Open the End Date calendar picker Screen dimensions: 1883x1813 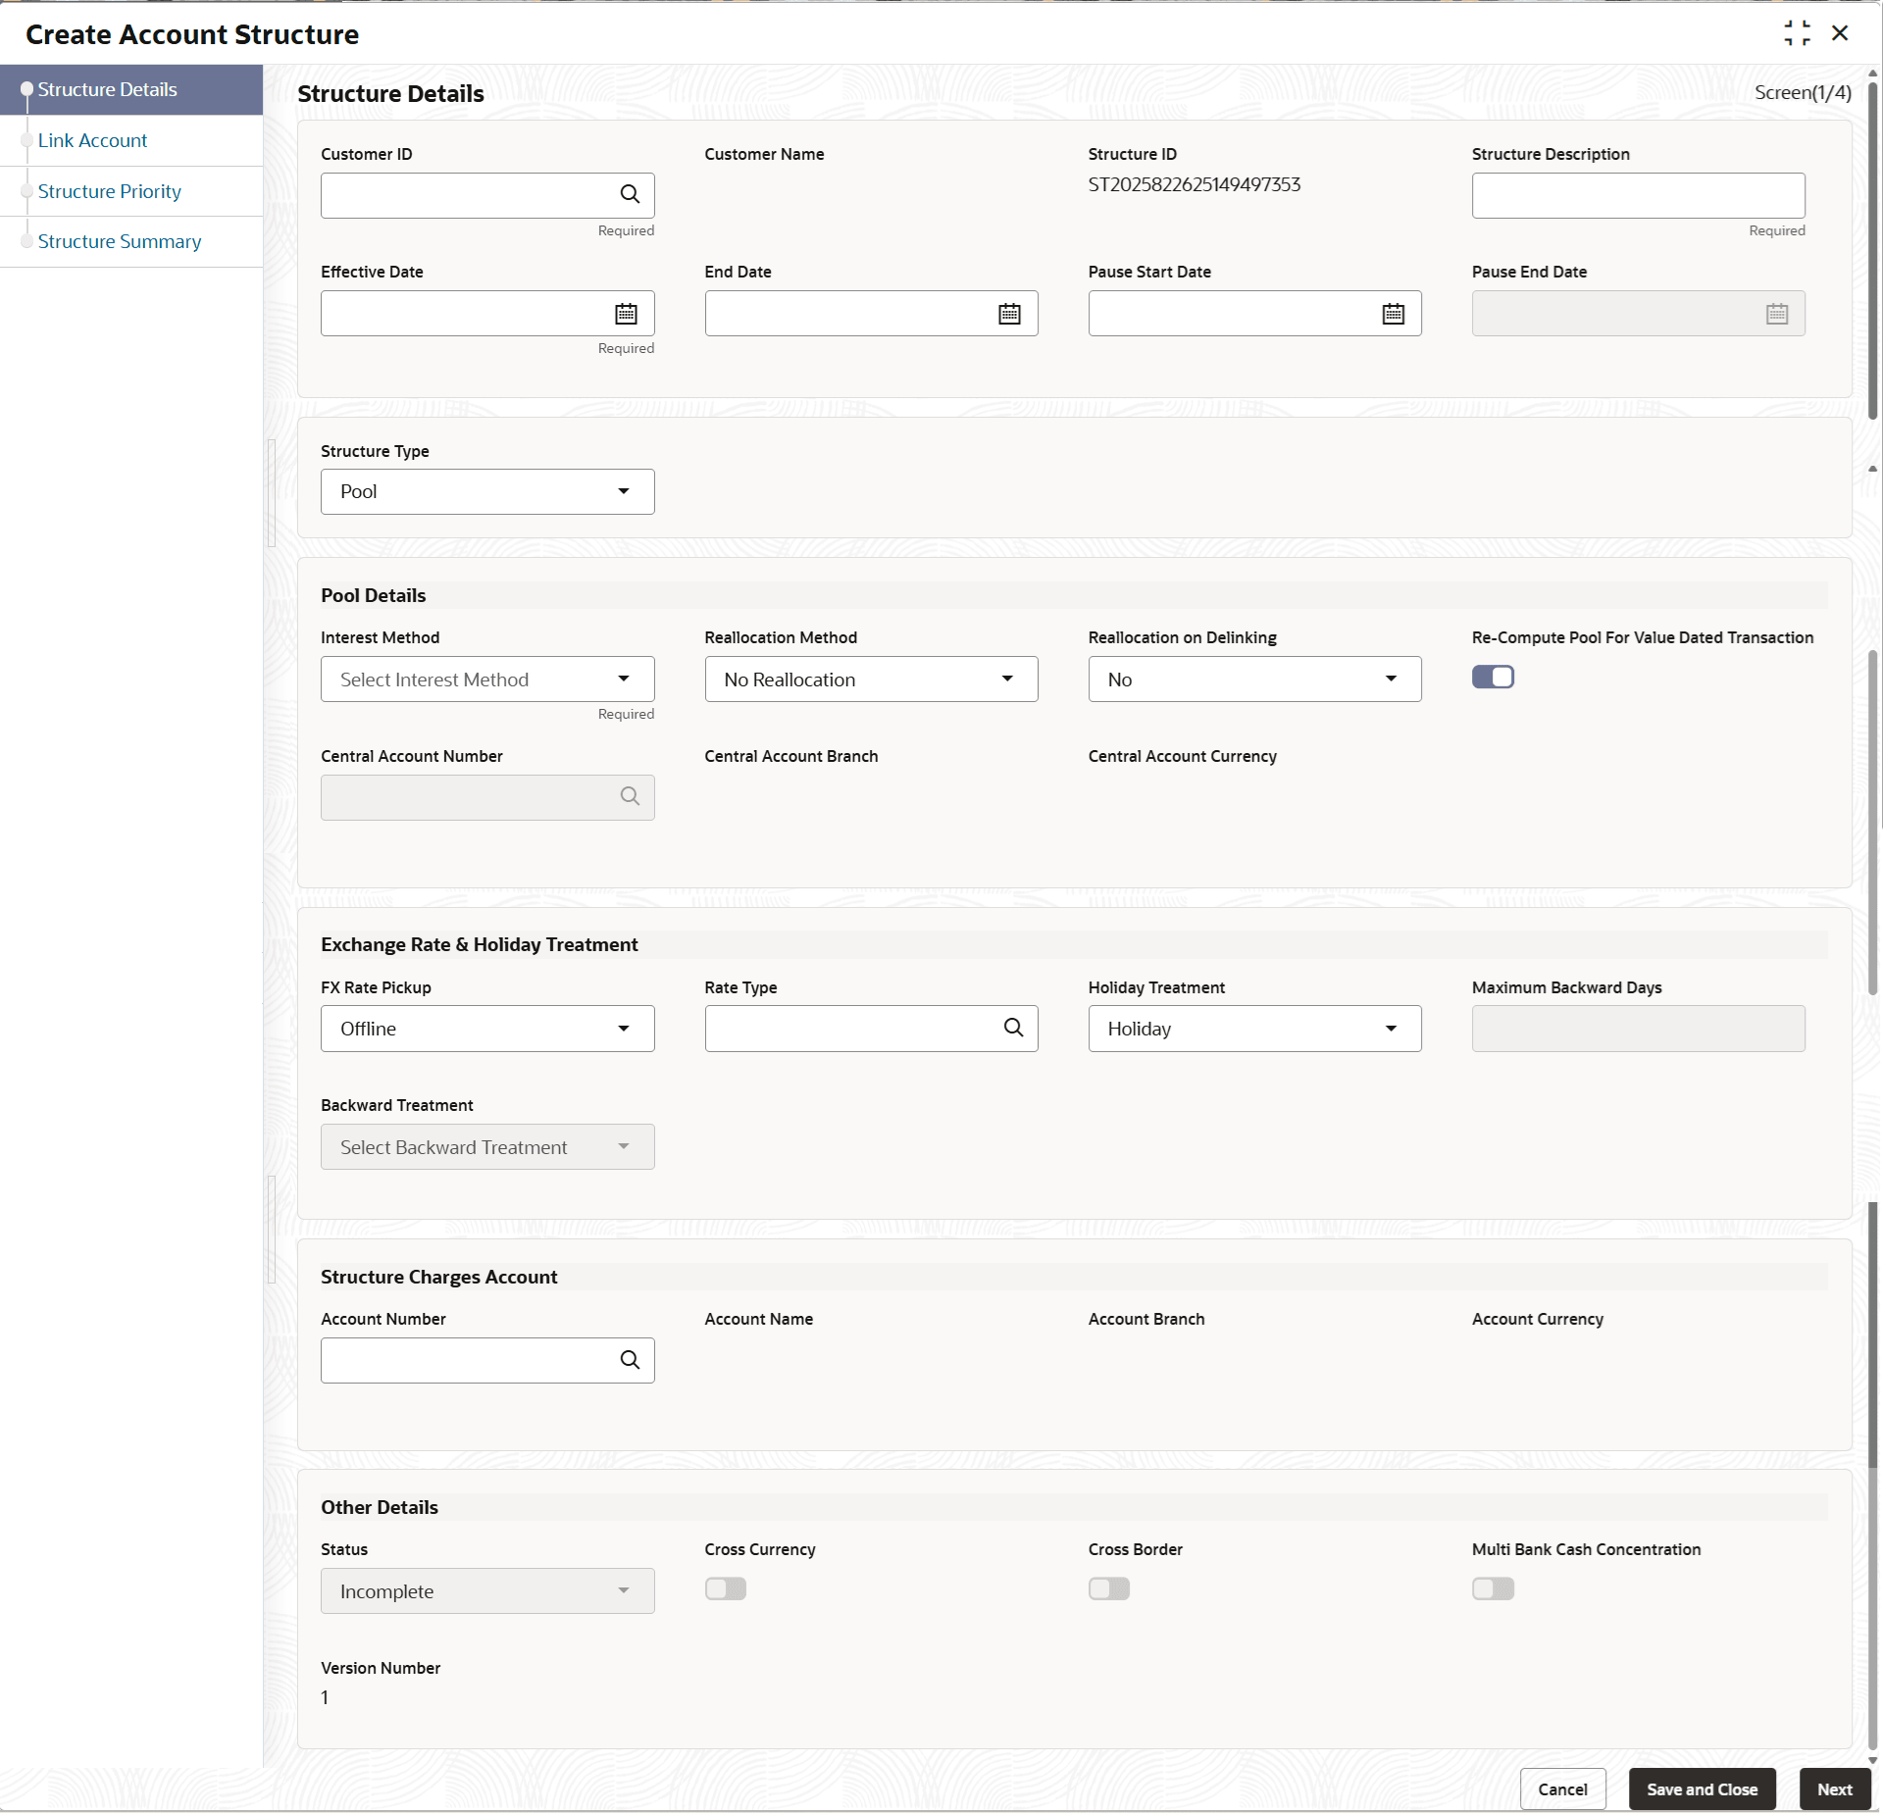[x=1008, y=313]
